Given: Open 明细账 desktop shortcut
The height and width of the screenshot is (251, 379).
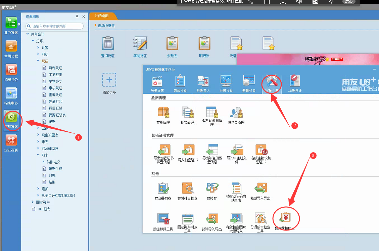Looking at the screenshot, I should point(204,47).
